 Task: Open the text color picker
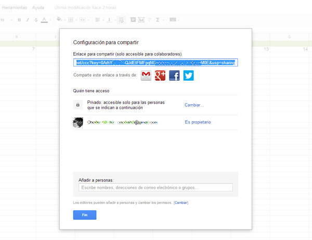tap(44, 20)
